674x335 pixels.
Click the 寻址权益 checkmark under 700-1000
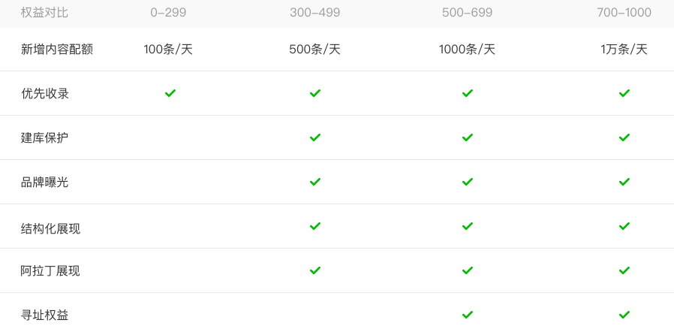[x=624, y=315]
